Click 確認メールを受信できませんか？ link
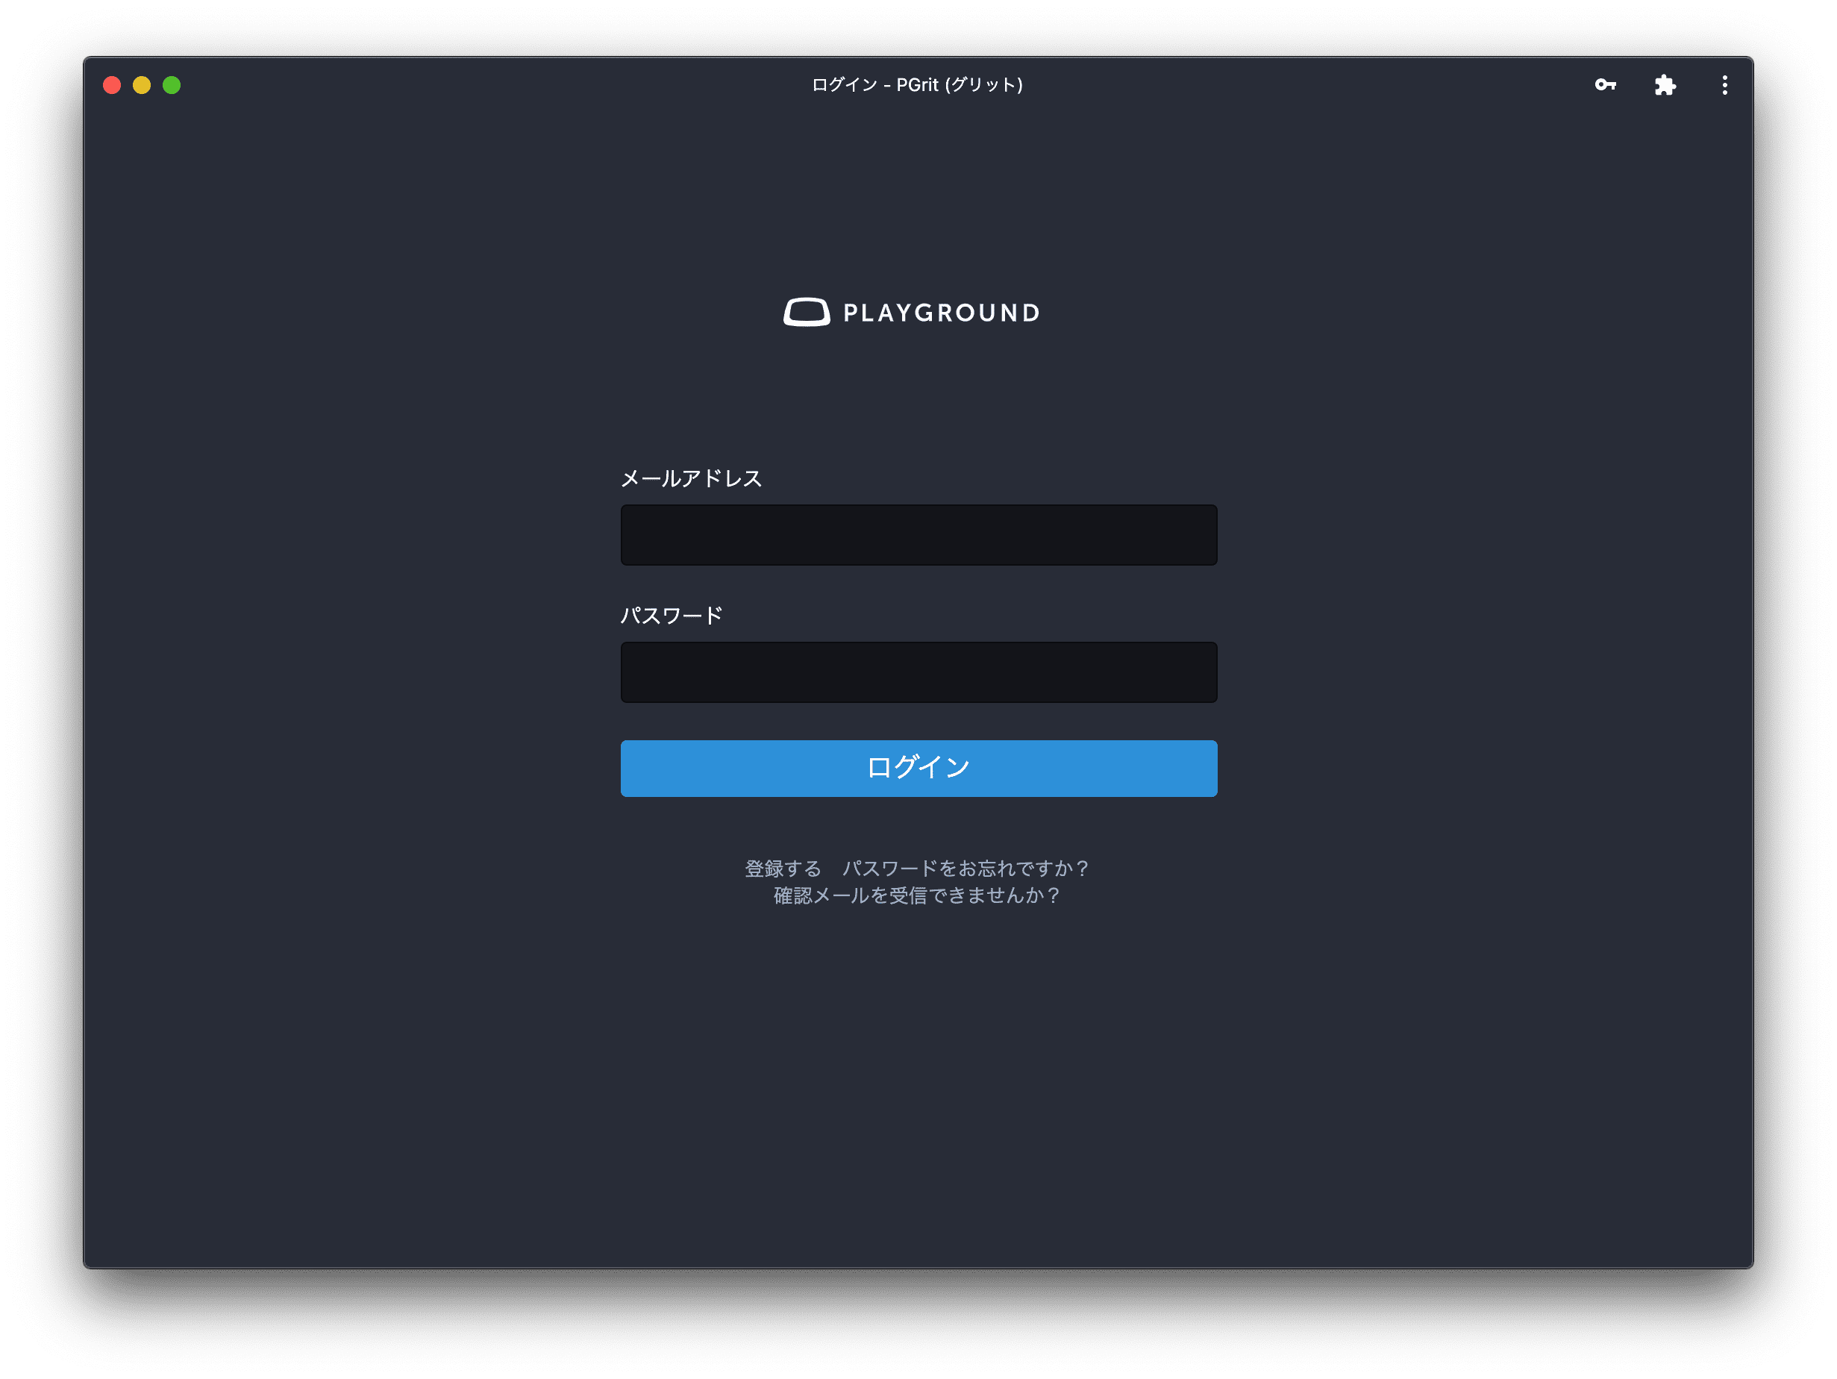This screenshot has height=1379, width=1837. (917, 895)
